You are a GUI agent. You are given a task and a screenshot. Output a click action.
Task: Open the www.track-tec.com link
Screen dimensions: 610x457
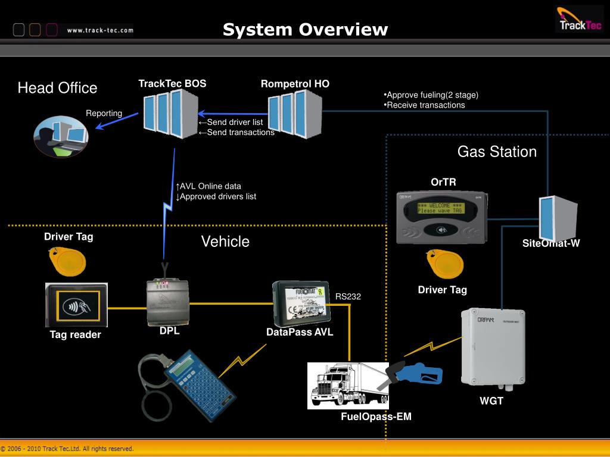pyautogui.click(x=100, y=30)
